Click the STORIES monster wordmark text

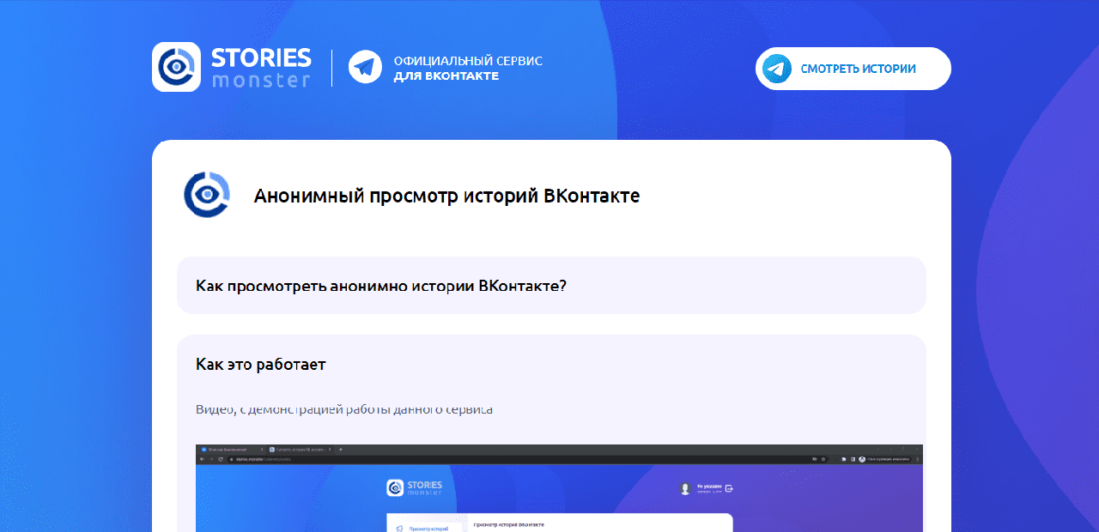pyautogui.click(x=261, y=68)
